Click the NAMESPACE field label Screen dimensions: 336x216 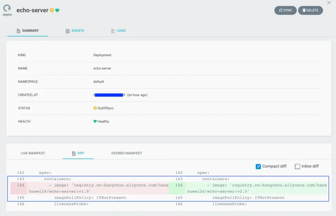tap(28, 82)
